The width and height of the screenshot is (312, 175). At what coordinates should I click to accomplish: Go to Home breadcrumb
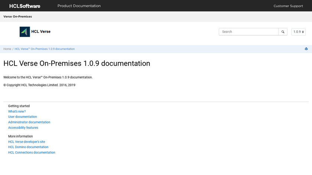[7, 49]
